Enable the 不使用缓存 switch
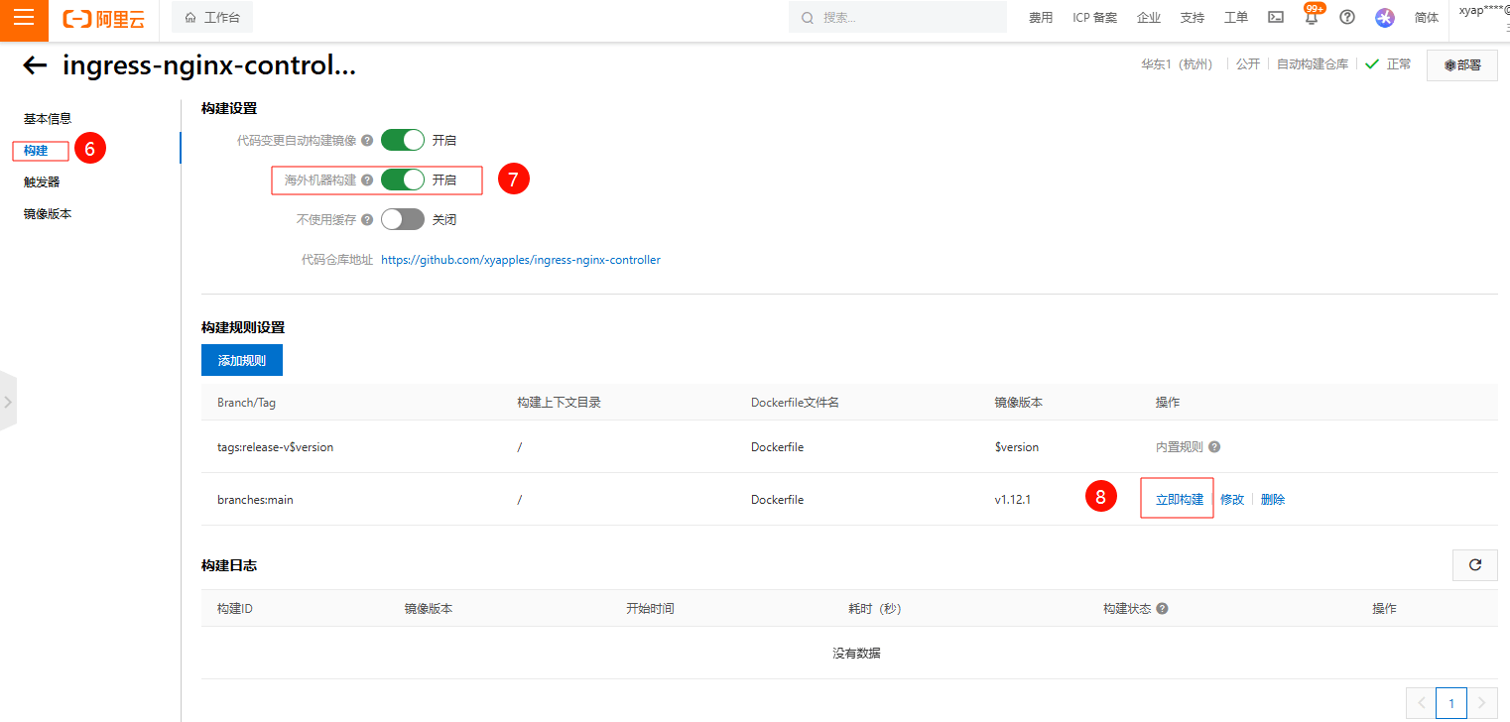The width and height of the screenshot is (1510, 722). [402, 219]
